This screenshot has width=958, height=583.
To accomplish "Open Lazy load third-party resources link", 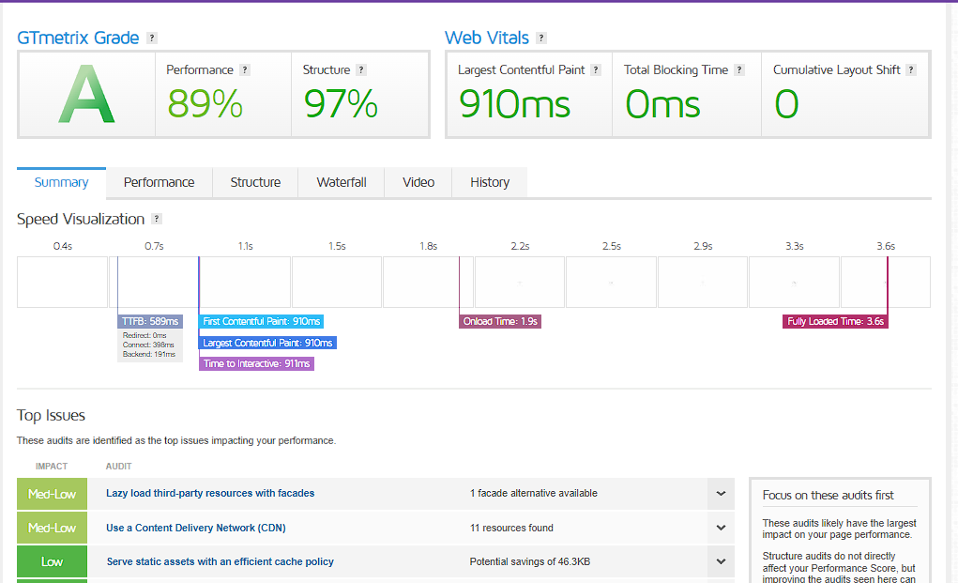I will click(210, 493).
